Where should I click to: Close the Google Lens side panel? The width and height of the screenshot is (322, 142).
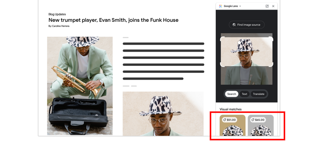click(x=273, y=6)
